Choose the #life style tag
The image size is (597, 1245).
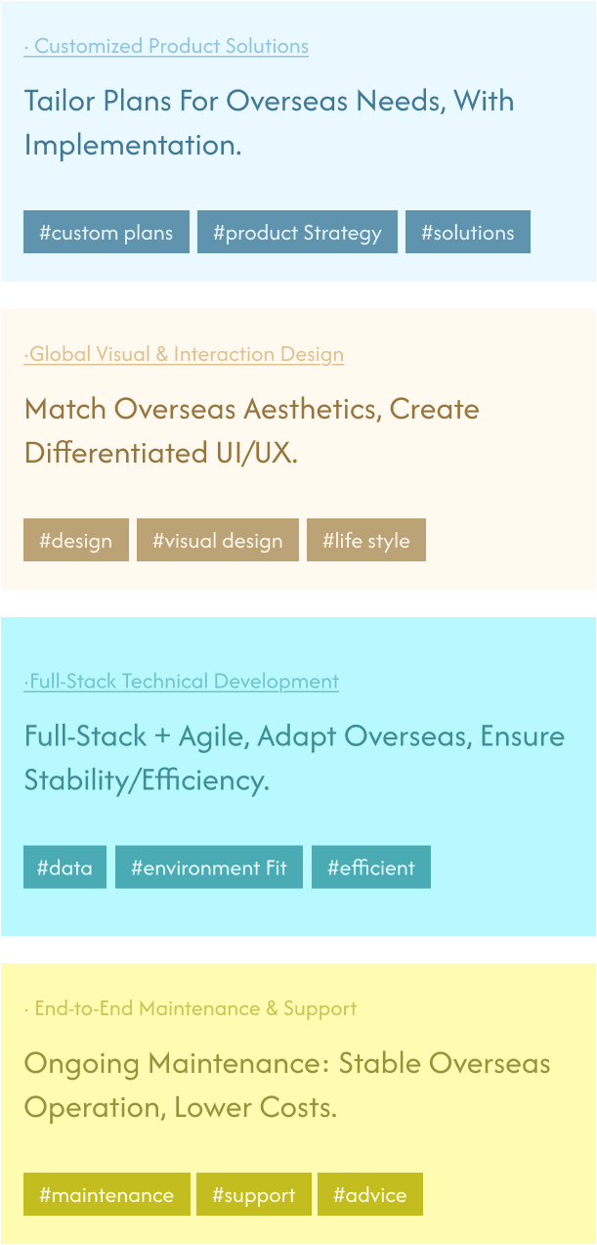366,541
